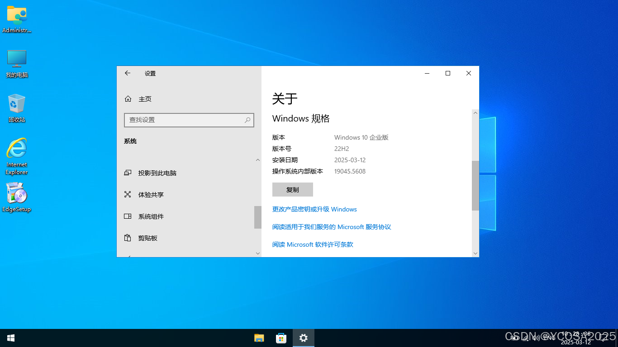Open the Administrator folder on the desktop
This screenshot has width=618, height=347.
pyautogui.click(x=17, y=19)
